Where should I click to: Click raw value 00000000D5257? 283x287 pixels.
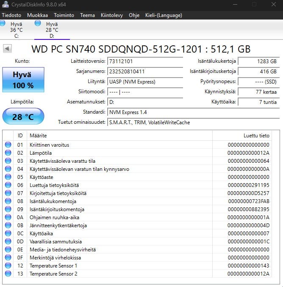(x=248, y=193)
